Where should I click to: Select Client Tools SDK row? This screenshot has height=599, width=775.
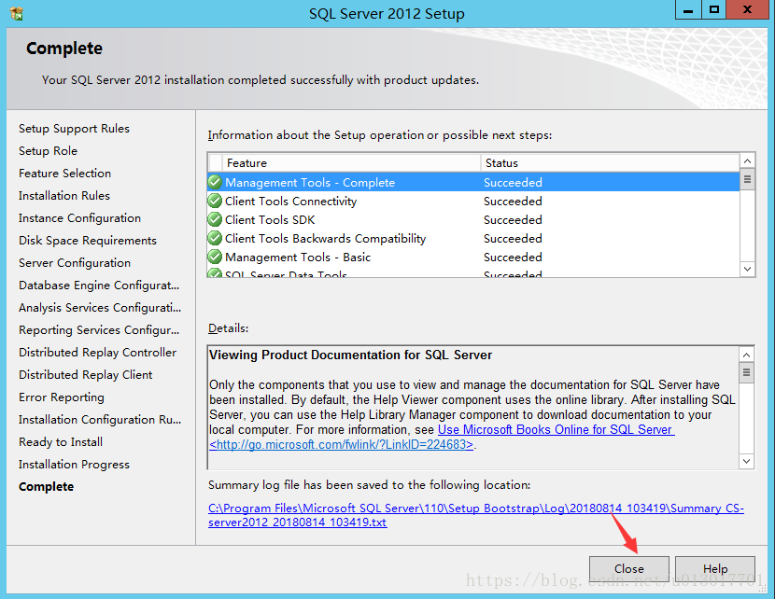(x=473, y=220)
